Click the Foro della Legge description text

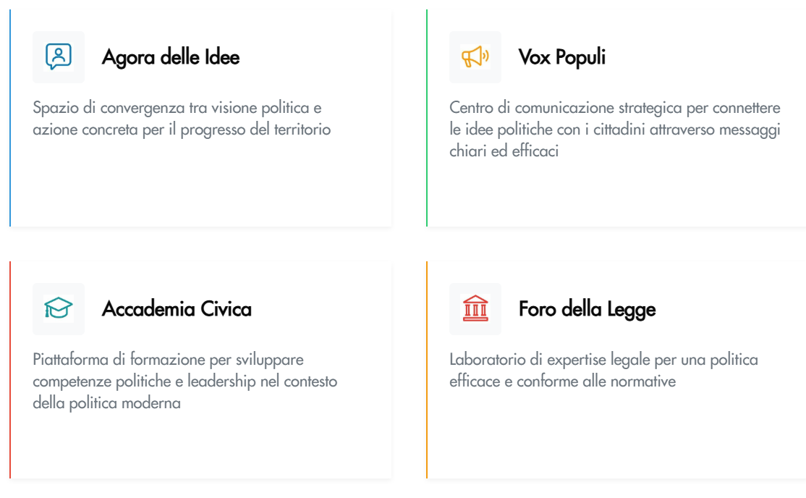coord(603,370)
